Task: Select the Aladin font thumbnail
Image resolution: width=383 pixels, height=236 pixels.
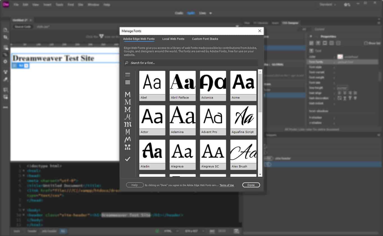Action: (x=152, y=155)
